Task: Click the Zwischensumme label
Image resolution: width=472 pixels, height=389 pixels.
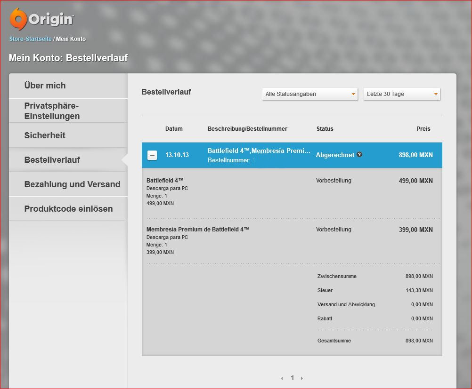Action: 337,276
